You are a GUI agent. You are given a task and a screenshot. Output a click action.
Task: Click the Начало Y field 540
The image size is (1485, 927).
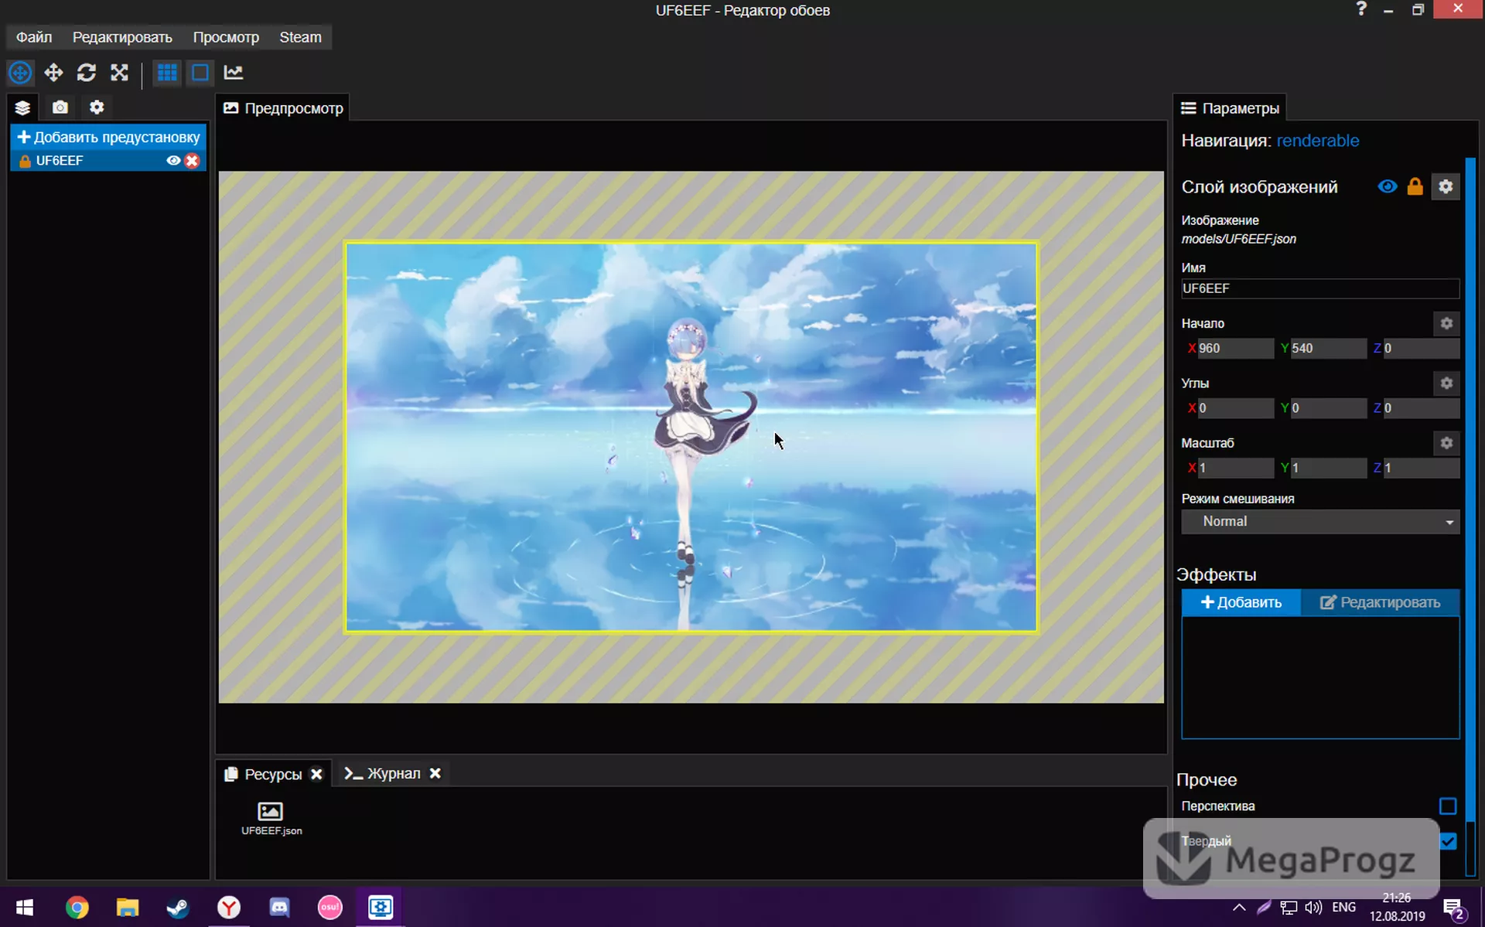(x=1328, y=348)
